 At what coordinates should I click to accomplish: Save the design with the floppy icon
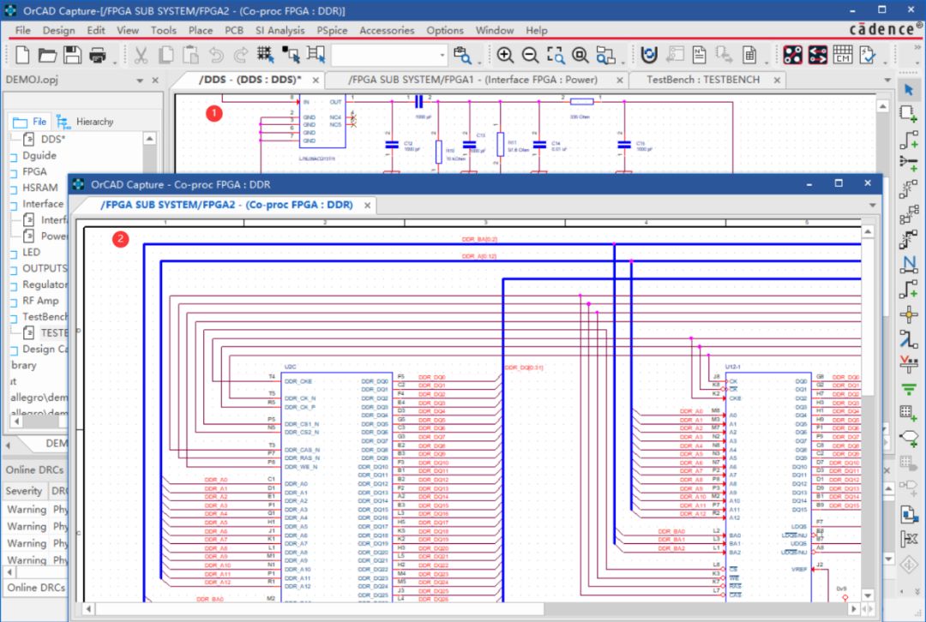(73, 55)
